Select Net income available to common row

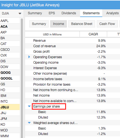pos(72,101)
